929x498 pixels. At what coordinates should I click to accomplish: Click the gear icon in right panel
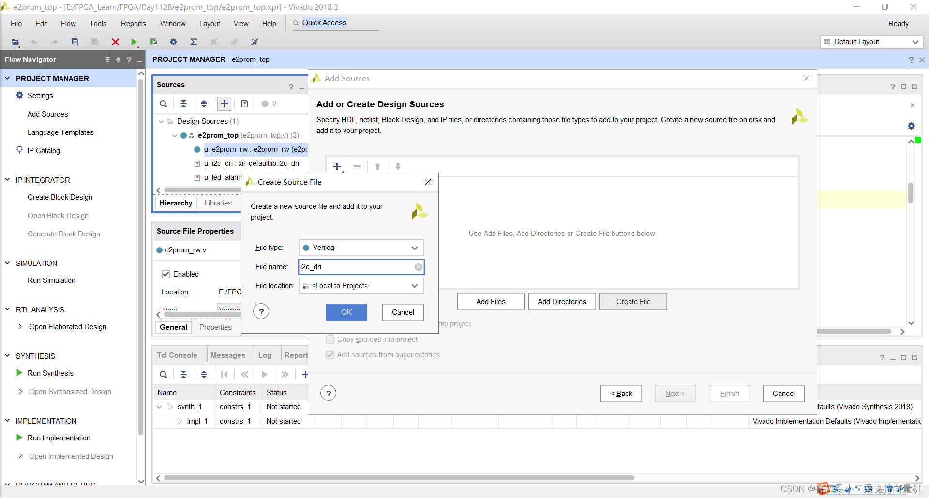[911, 126]
